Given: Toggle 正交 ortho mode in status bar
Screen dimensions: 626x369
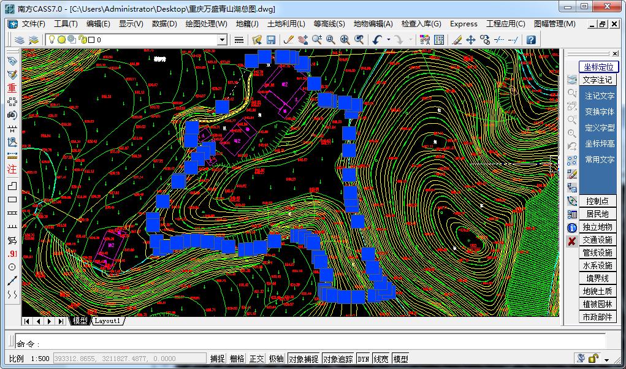Looking at the screenshot, I should 256,359.
